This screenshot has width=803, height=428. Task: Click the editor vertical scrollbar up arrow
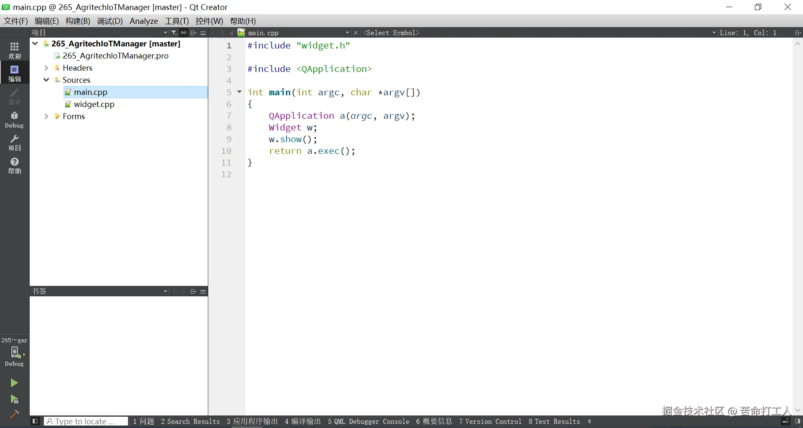click(x=798, y=43)
